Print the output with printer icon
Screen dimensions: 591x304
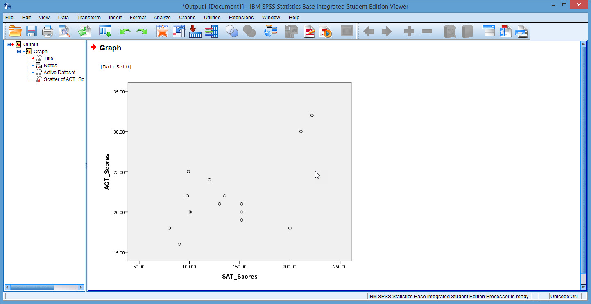[x=48, y=31]
